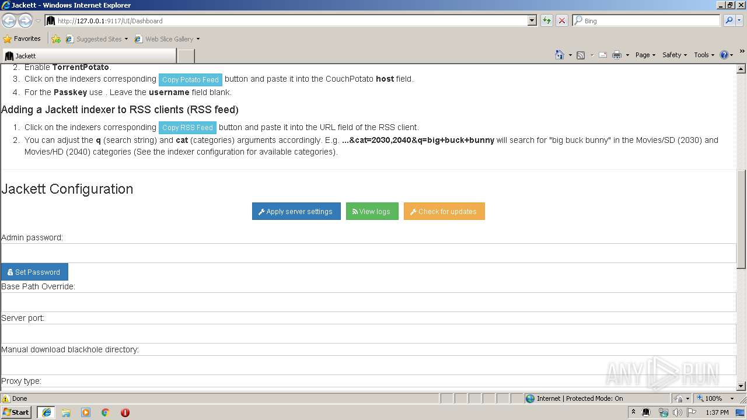This screenshot has width=747, height=420.
Task: Refresh the page with the green arrows icon
Action: tap(546, 20)
